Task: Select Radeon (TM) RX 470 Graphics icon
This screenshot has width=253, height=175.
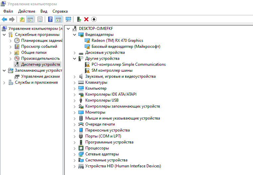Action: (x=87, y=41)
